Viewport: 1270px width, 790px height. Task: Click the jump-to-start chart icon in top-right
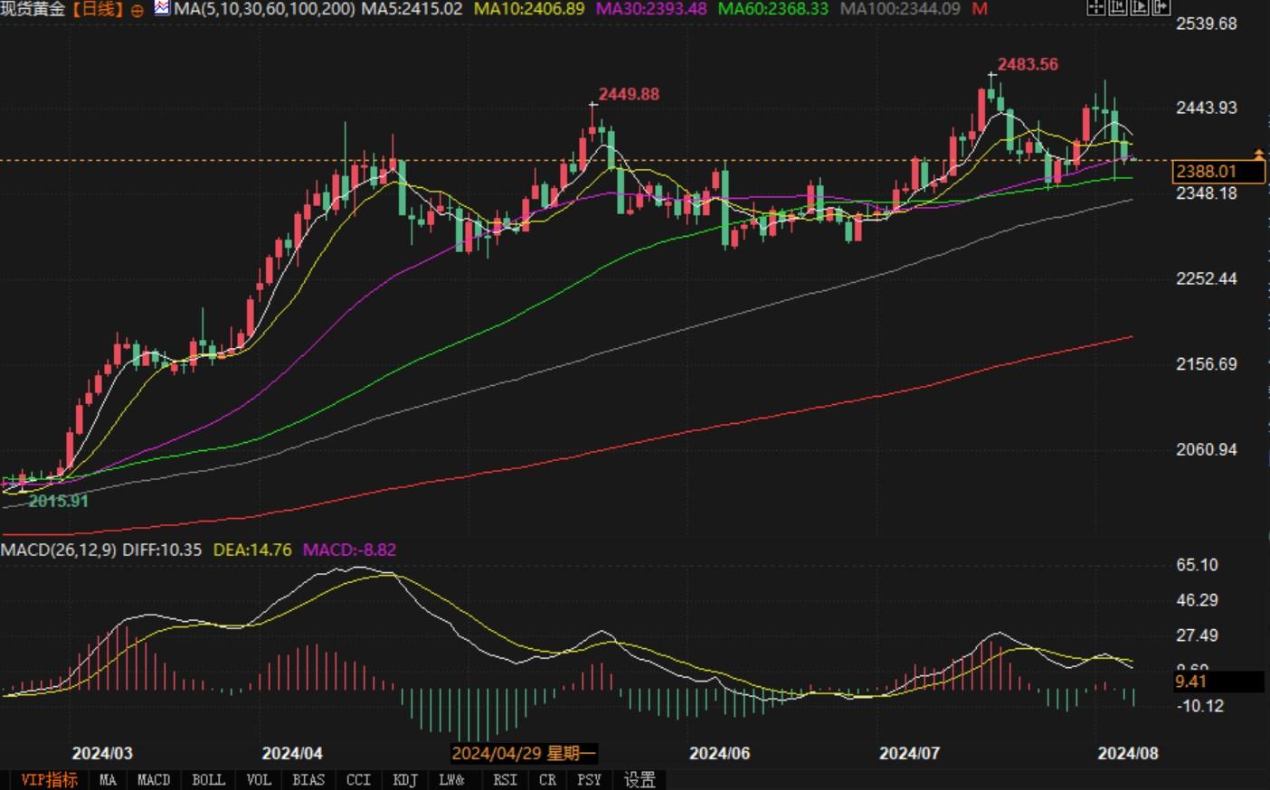tap(1117, 7)
